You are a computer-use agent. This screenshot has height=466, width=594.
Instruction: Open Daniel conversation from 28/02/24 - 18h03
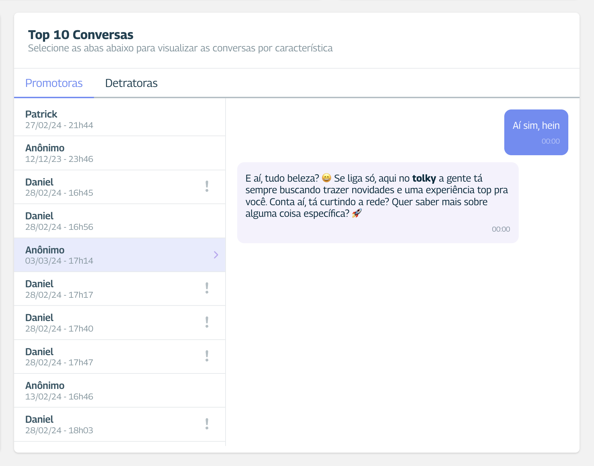(120, 424)
